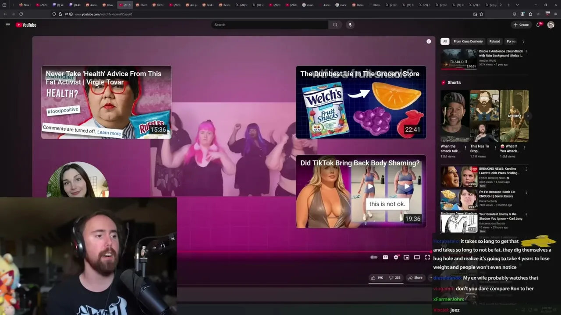The height and width of the screenshot is (315, 561).
Task: Open the Secret Eaters video thumbnail
Action: tap(459, 199)
